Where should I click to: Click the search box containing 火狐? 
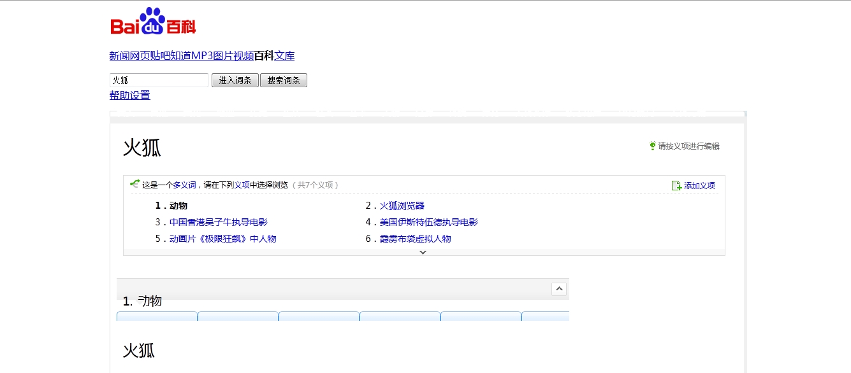point(159,80)
